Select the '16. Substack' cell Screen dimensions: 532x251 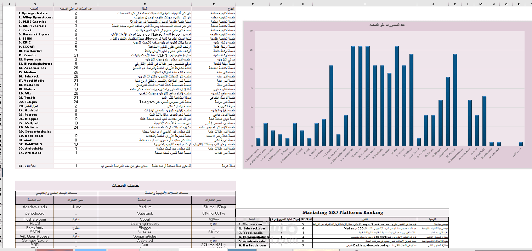(x=34, y=76)
